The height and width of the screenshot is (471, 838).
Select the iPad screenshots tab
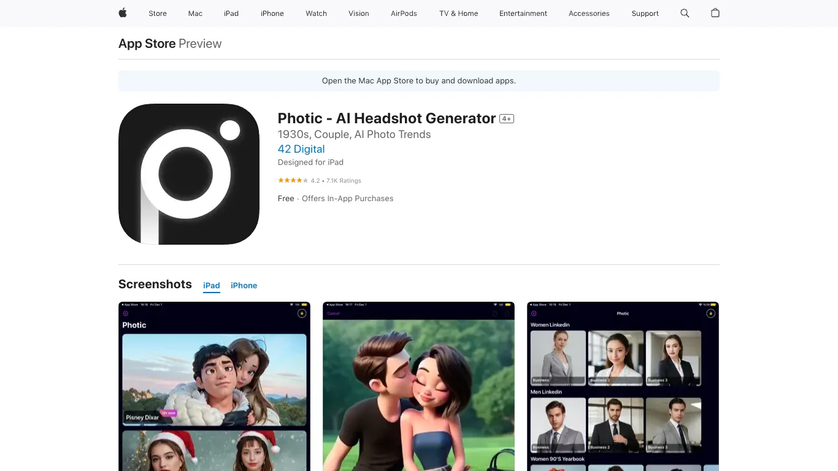click(211, 285)
